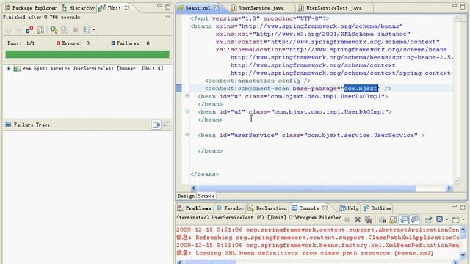Open the Help tab
This screenshot has width=470, height=264.
(x=349, y=208)
